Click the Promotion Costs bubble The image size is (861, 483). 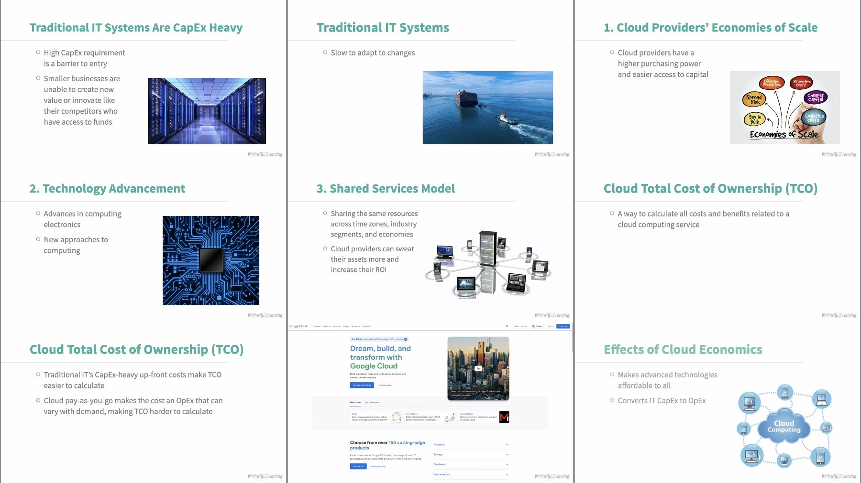(x=801, y=83)
